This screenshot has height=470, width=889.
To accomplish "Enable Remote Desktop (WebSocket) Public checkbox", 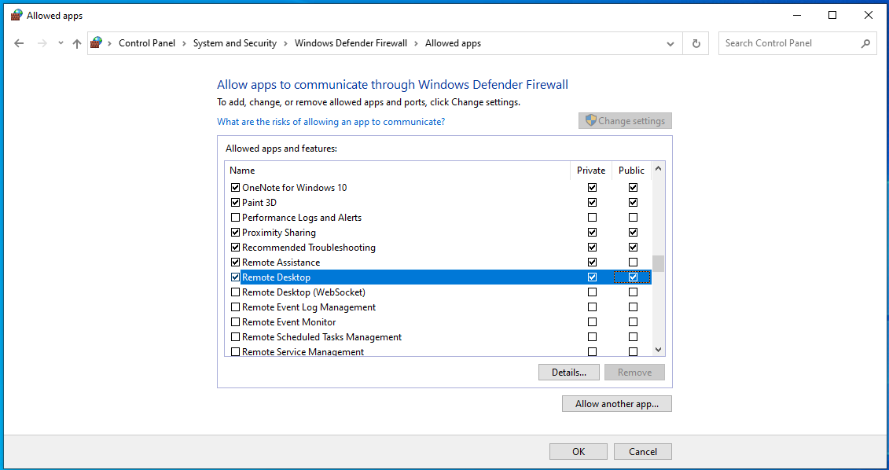I will [x=634, y=292].
